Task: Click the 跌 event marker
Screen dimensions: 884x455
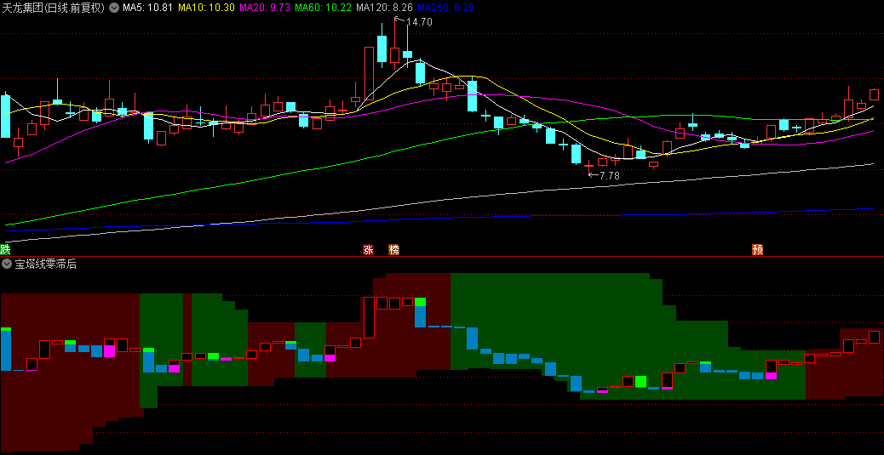Action: click(6, 249)
